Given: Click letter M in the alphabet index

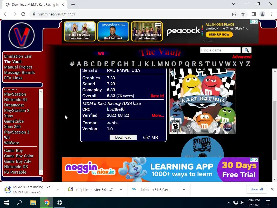Looking at the screenshot, I should 160,64.
